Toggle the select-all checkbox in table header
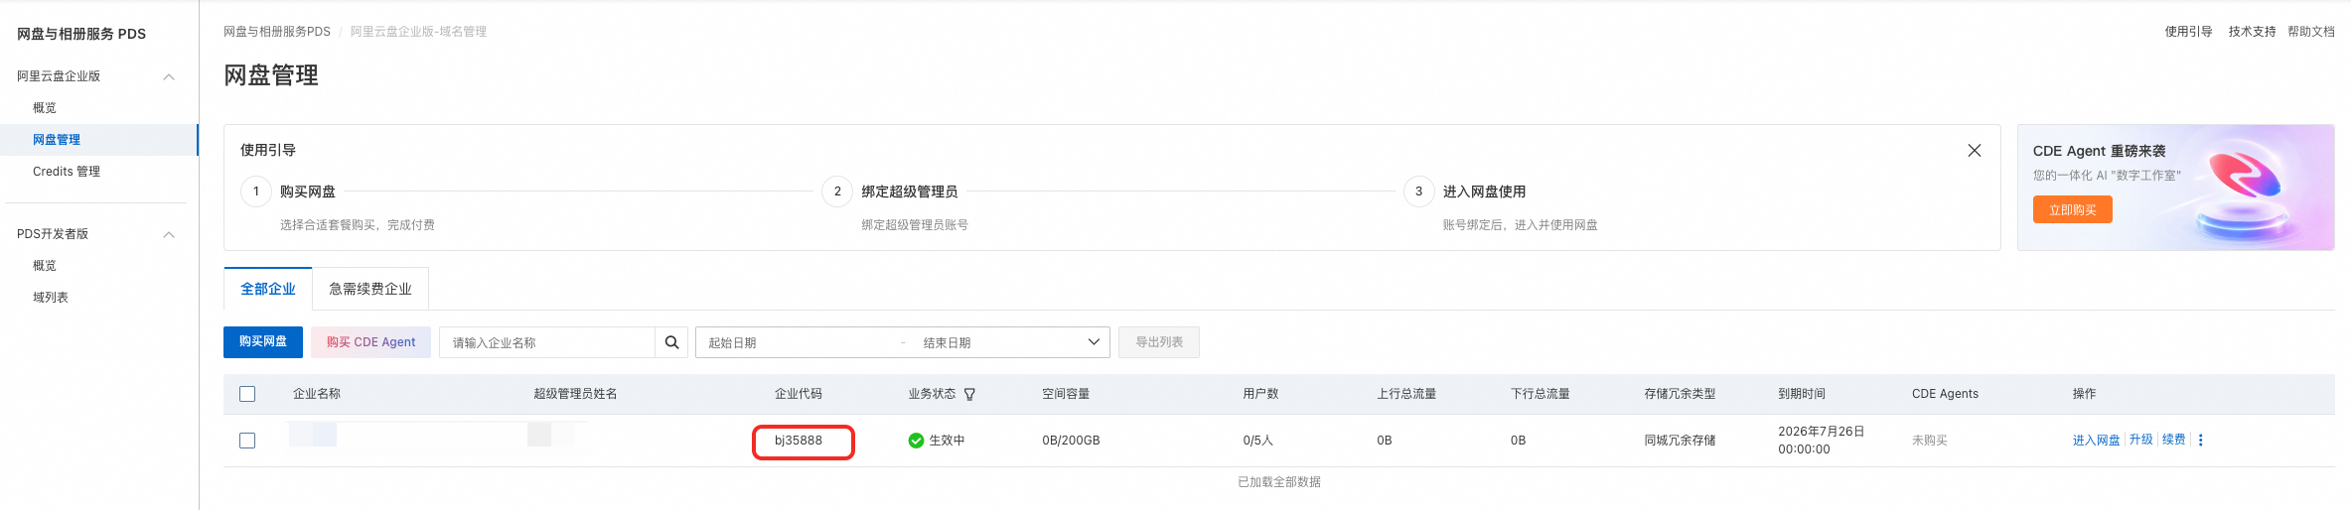 [247, 394]
